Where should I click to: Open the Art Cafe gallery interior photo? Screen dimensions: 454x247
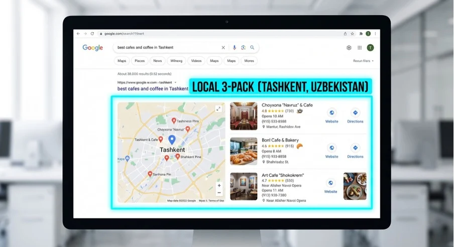pos(244,186)
